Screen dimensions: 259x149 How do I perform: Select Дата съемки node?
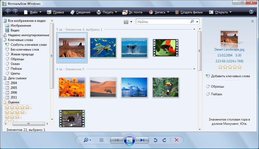point(17,78)
